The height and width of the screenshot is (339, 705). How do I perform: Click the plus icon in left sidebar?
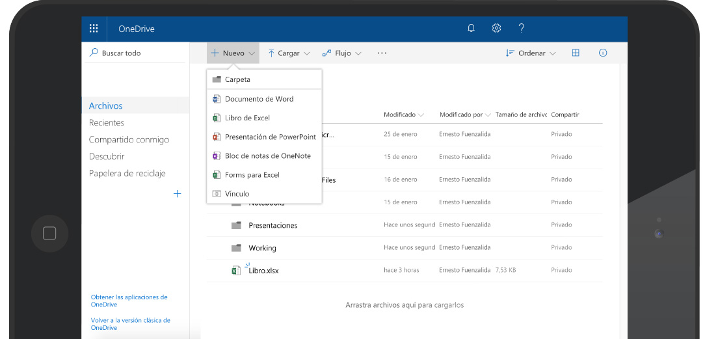(177, 194)
